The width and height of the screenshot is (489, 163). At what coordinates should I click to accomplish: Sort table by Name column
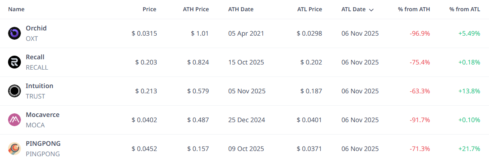pyautogui.click(x=16, y=9)
